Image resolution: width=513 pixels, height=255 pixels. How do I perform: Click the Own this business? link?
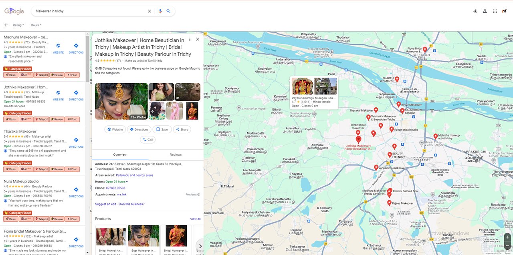click(x=131, y=204)
